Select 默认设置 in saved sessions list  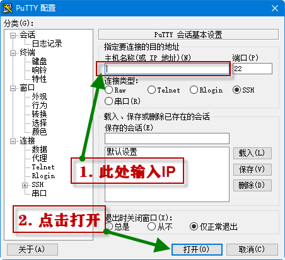point(122,152)
